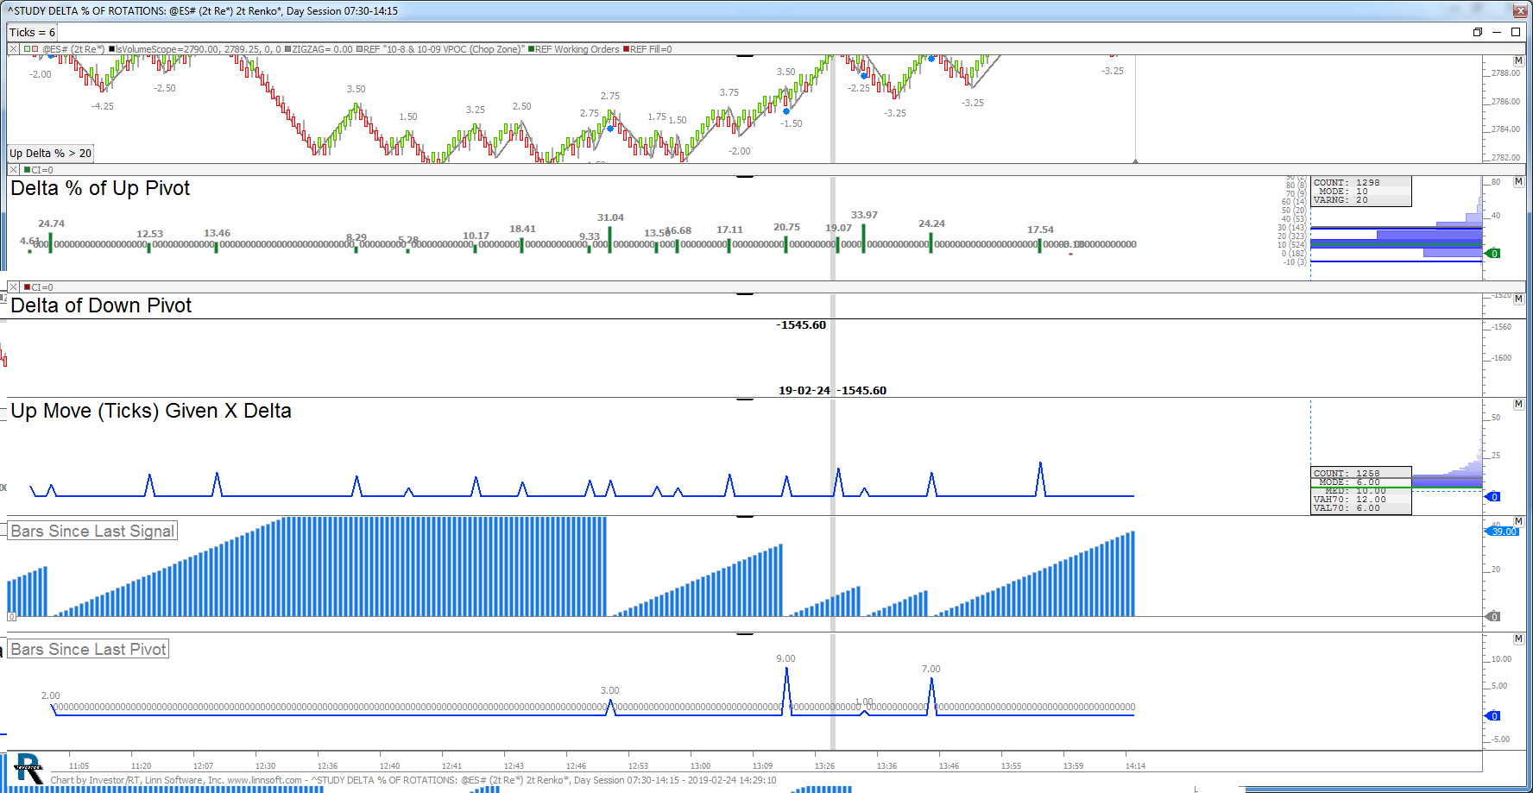The height and width of the screenshot is (793, 1533).
Task: Click the Ticks = 6 button
Action: pyautogui.click(x=33, y=33)
